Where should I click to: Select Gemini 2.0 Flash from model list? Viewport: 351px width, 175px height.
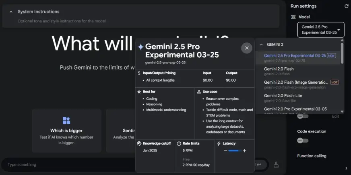[x=279, y=69]
